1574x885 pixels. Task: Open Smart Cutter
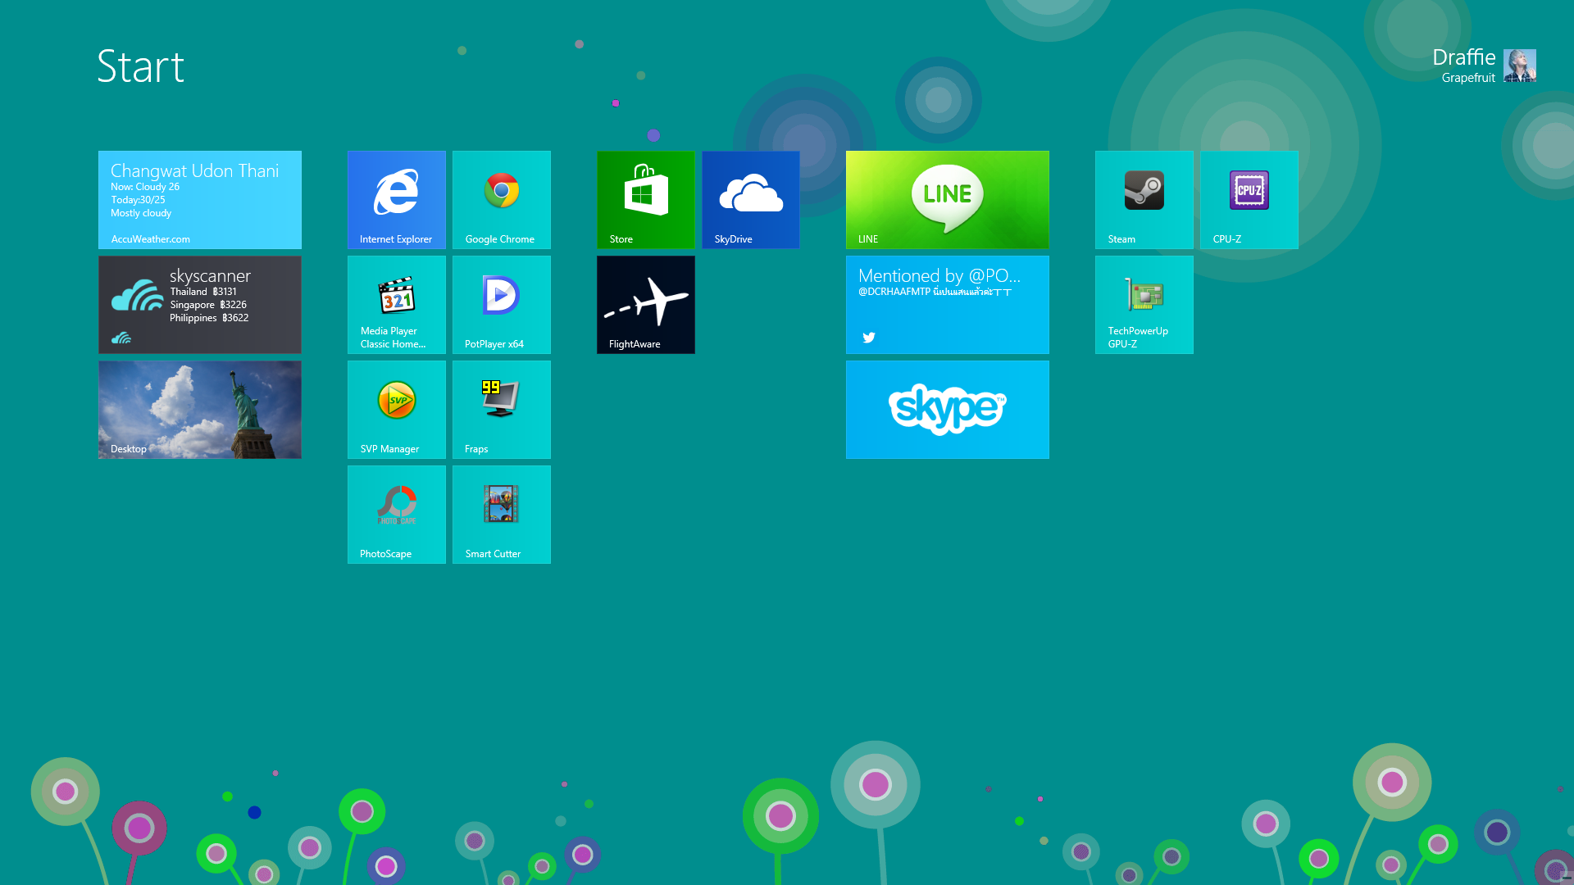click(502, 514)
